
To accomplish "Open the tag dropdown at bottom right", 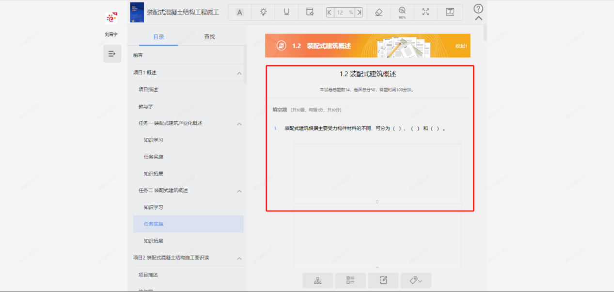I will tap(416, 280).
